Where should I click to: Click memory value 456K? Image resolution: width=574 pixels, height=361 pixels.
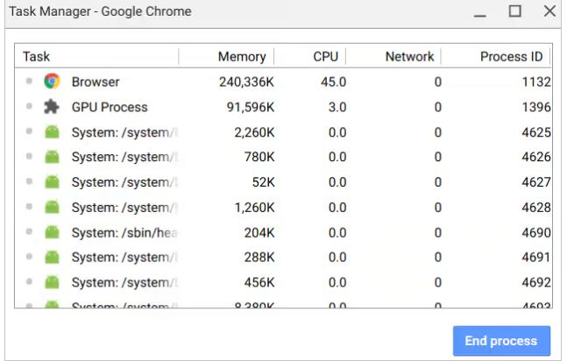coord(259,283)
